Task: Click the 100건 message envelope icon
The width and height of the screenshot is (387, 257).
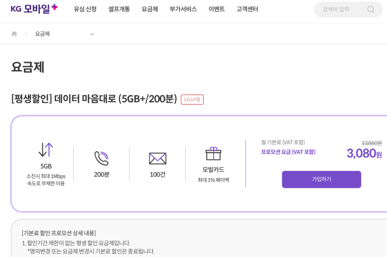Action: click(x=157, y=158)
